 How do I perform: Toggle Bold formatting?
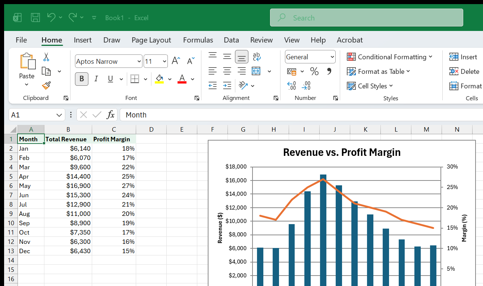click(82, 79)
